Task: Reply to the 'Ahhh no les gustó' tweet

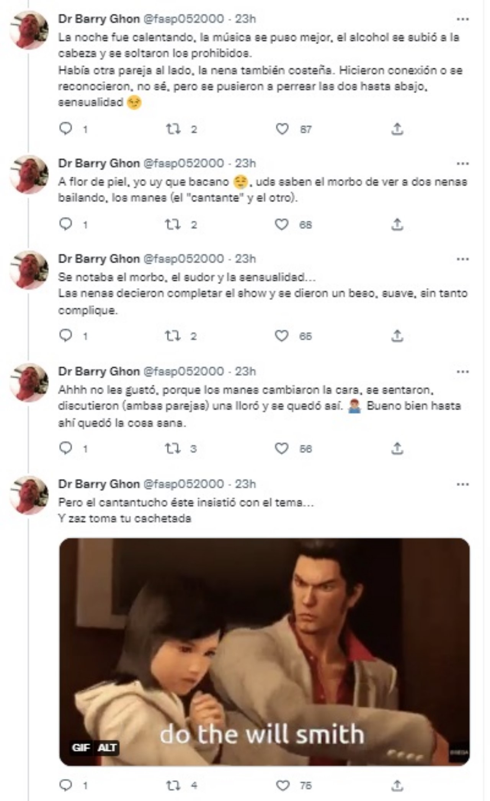Action: pyautogui.click(x=66, y=448)
